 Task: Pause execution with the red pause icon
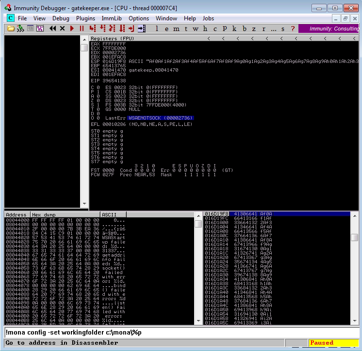point(82,29)
